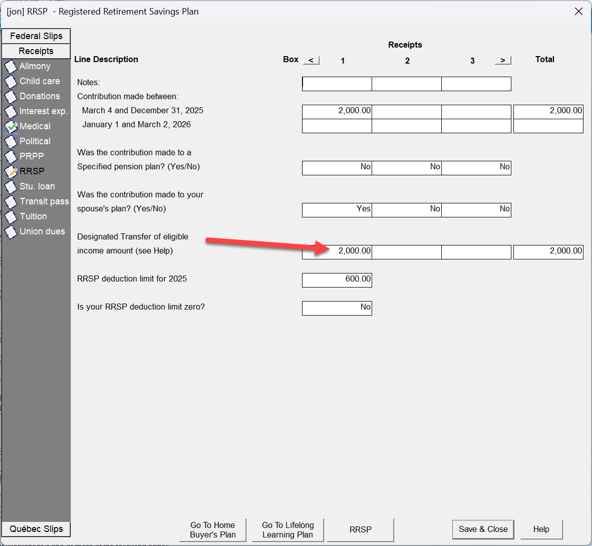
Task: Toggle spouse's plan Yes field in column 1
Action: click(x=337, y=209)
